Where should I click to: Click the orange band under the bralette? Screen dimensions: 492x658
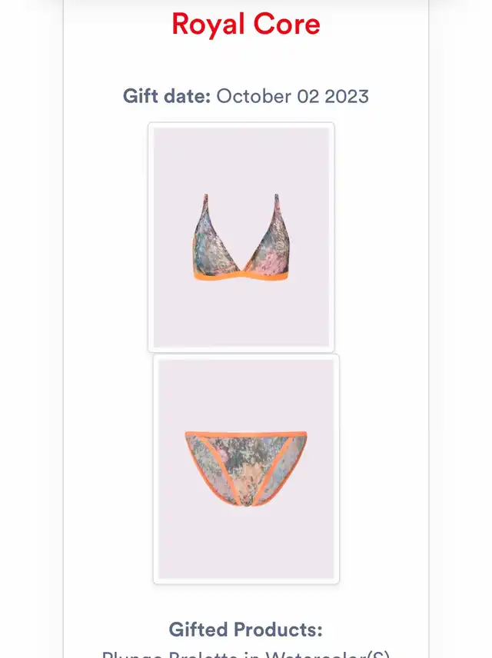[x=241, y=276]
